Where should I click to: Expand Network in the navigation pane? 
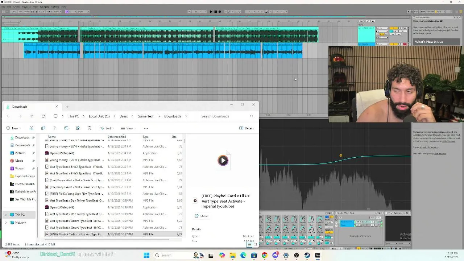5,223
